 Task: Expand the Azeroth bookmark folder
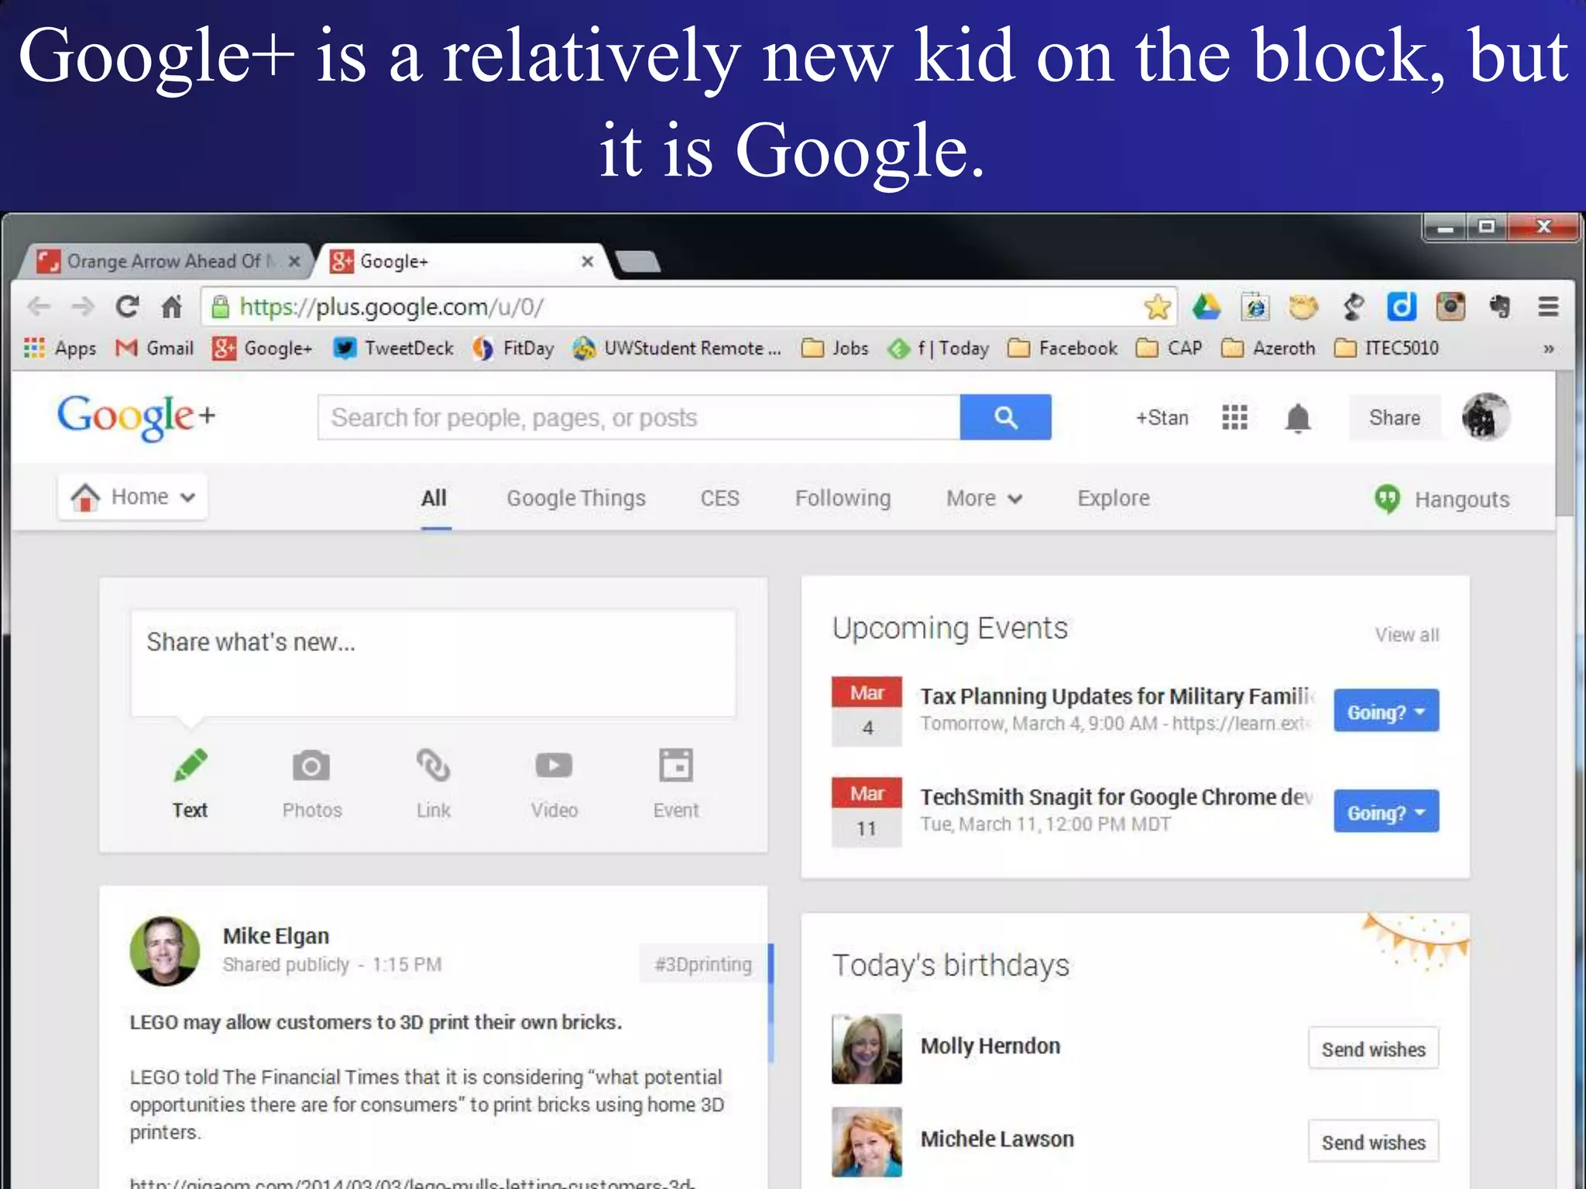point(1268,348)
